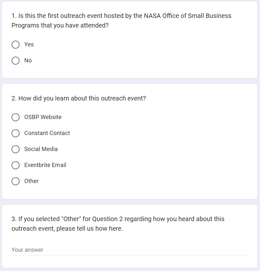Viewport: 260px width, 271px height.
Task: Select the Yes radio button
Action: coord(16,44)
